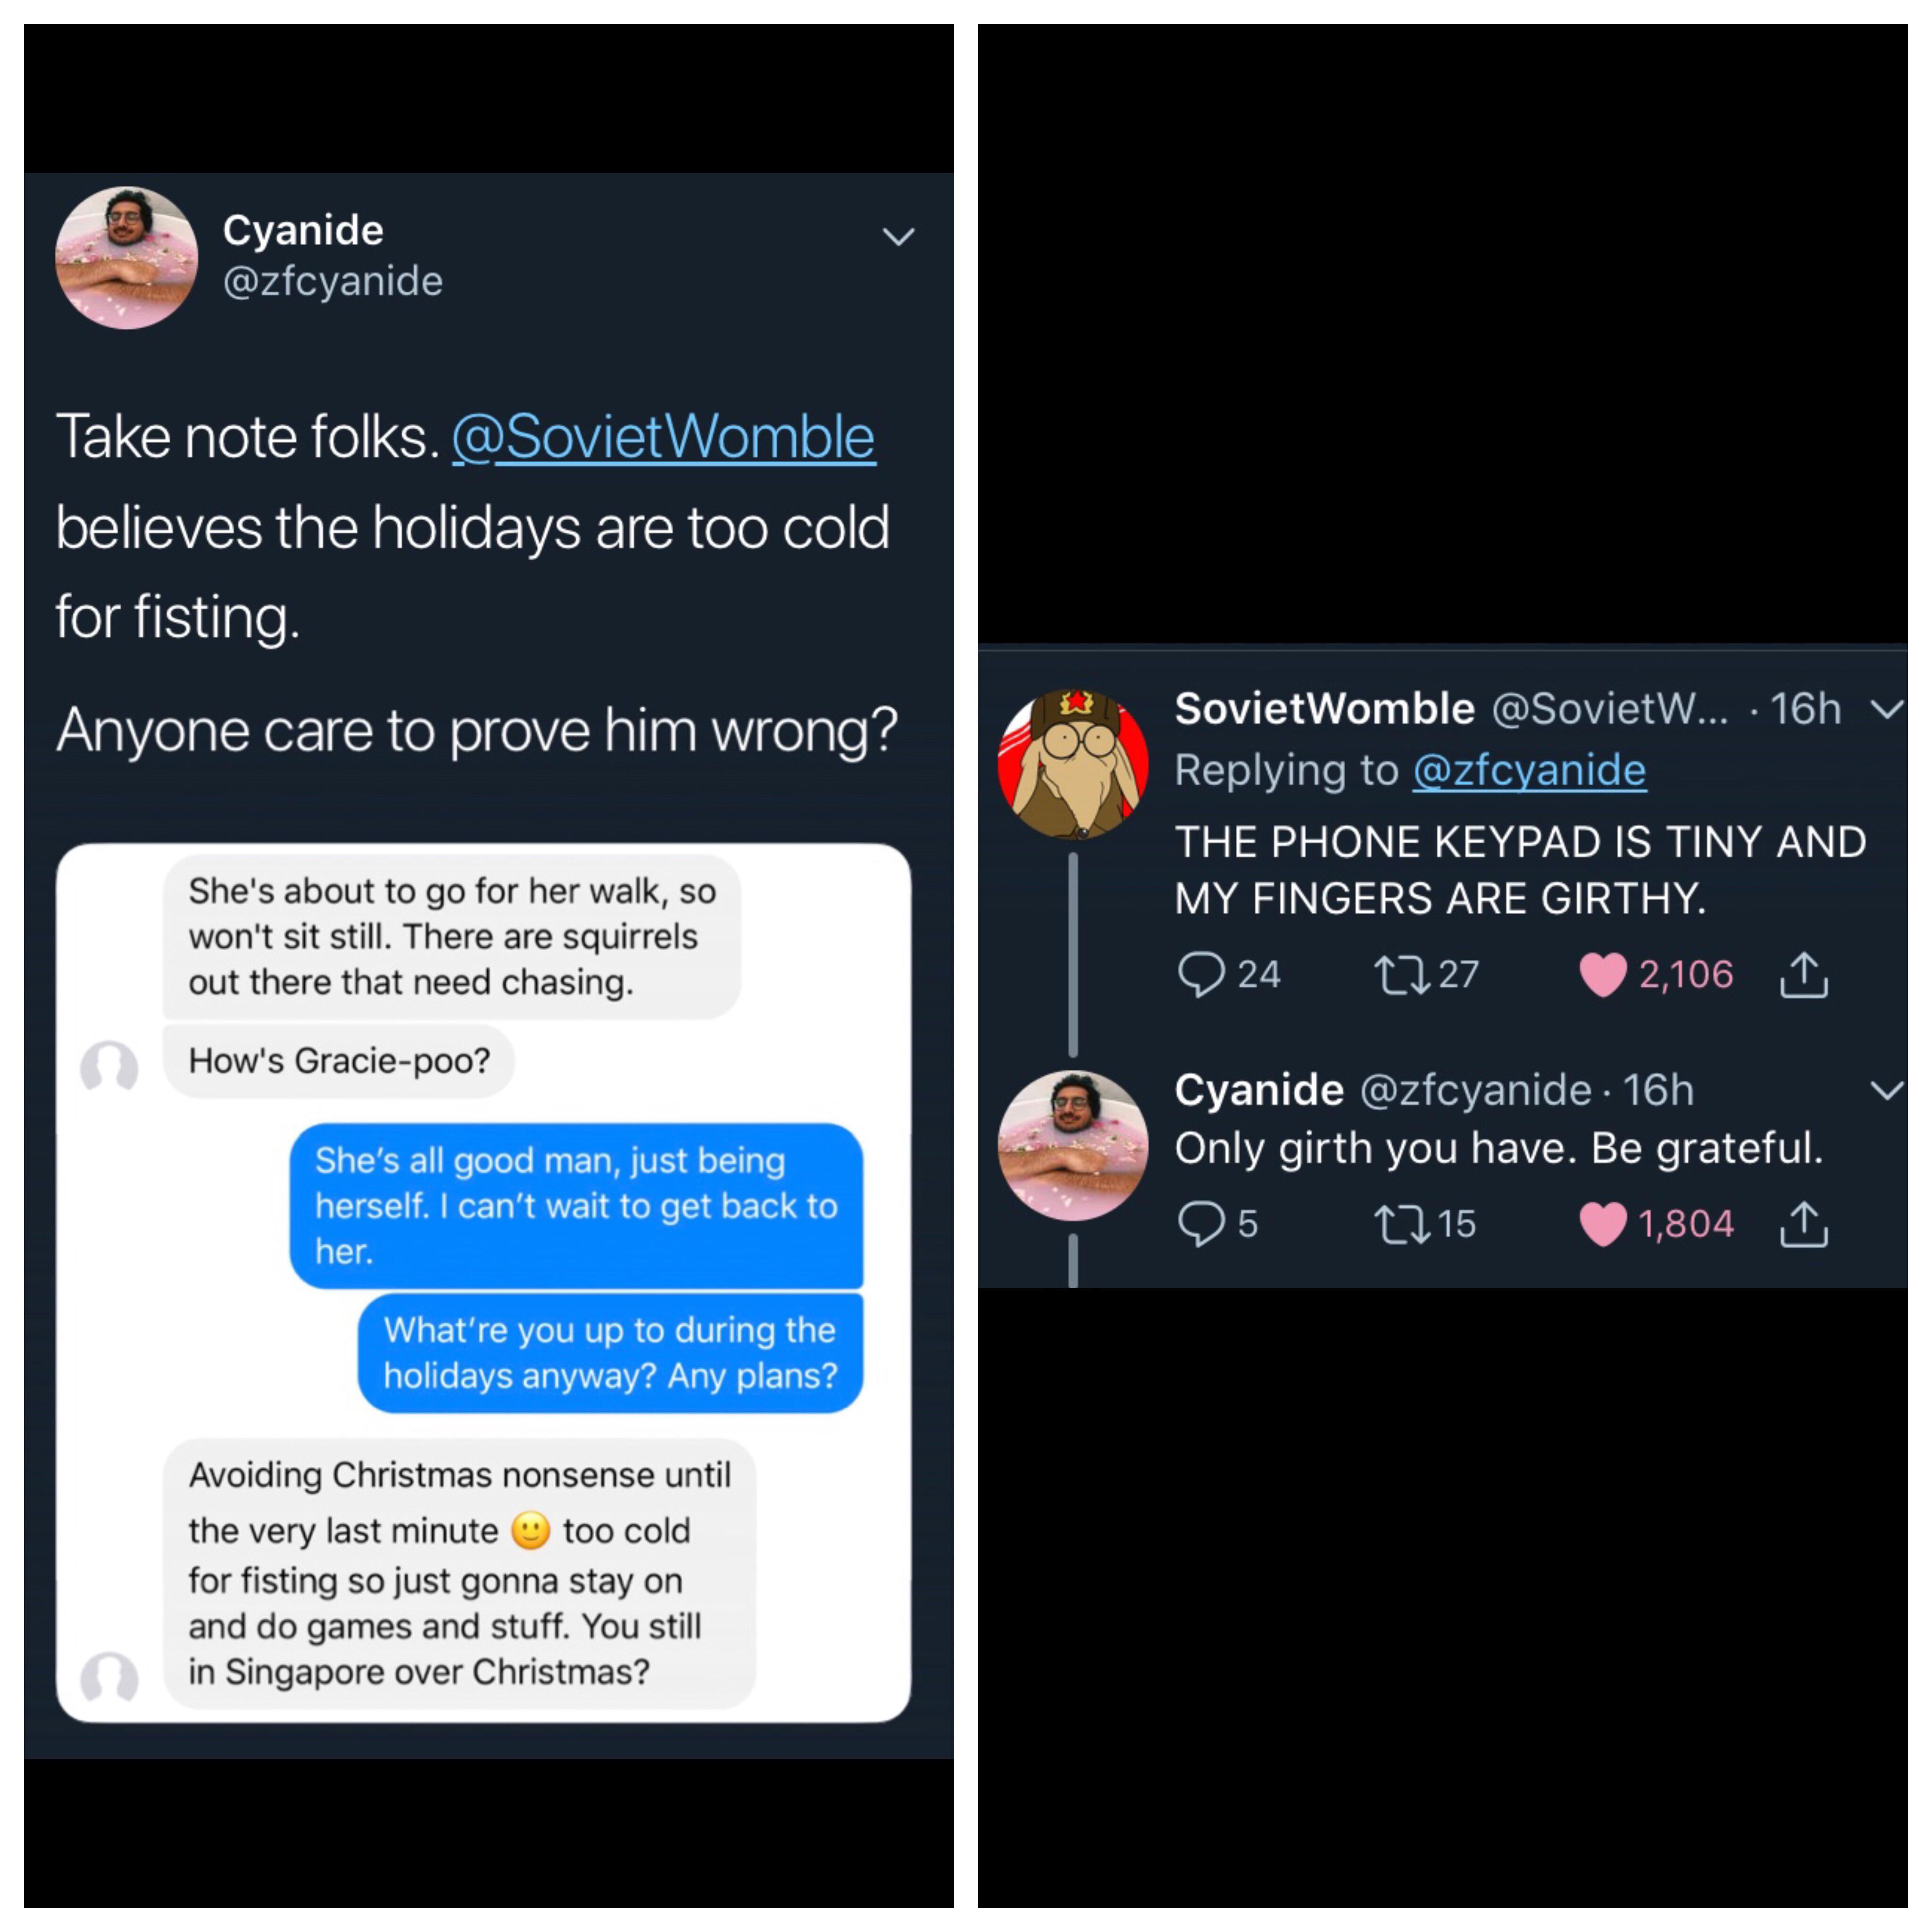Click reply icon on SovietWomble's tweet
Viewport: 1932px width, 1932px height.
tap(1201, 974)
